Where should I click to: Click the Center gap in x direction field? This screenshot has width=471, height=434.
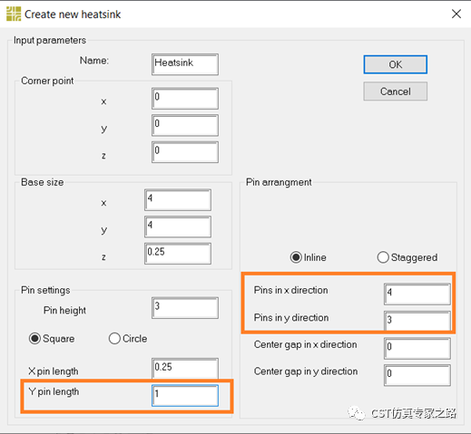pyautogui.click(x=417, y=348)
